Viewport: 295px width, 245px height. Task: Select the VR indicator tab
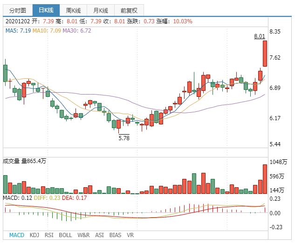click(130, 235)
